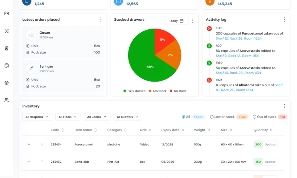
Task: Open the All Rooms dropdown
Action: click(97, 117)
